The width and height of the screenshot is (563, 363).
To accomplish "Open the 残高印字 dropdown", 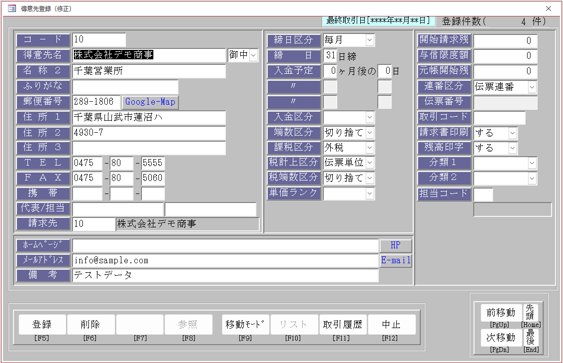I will [513, 148].
